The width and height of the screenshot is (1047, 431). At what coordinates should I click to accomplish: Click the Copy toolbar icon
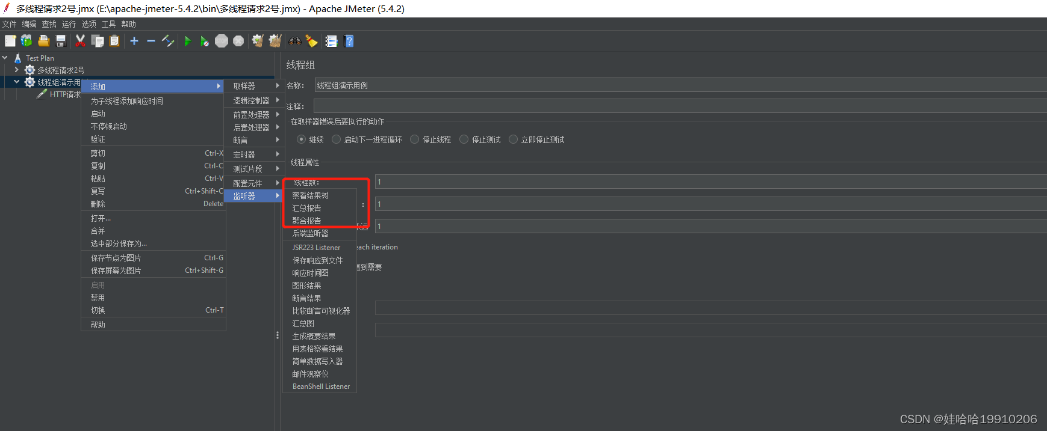point(98,41)
